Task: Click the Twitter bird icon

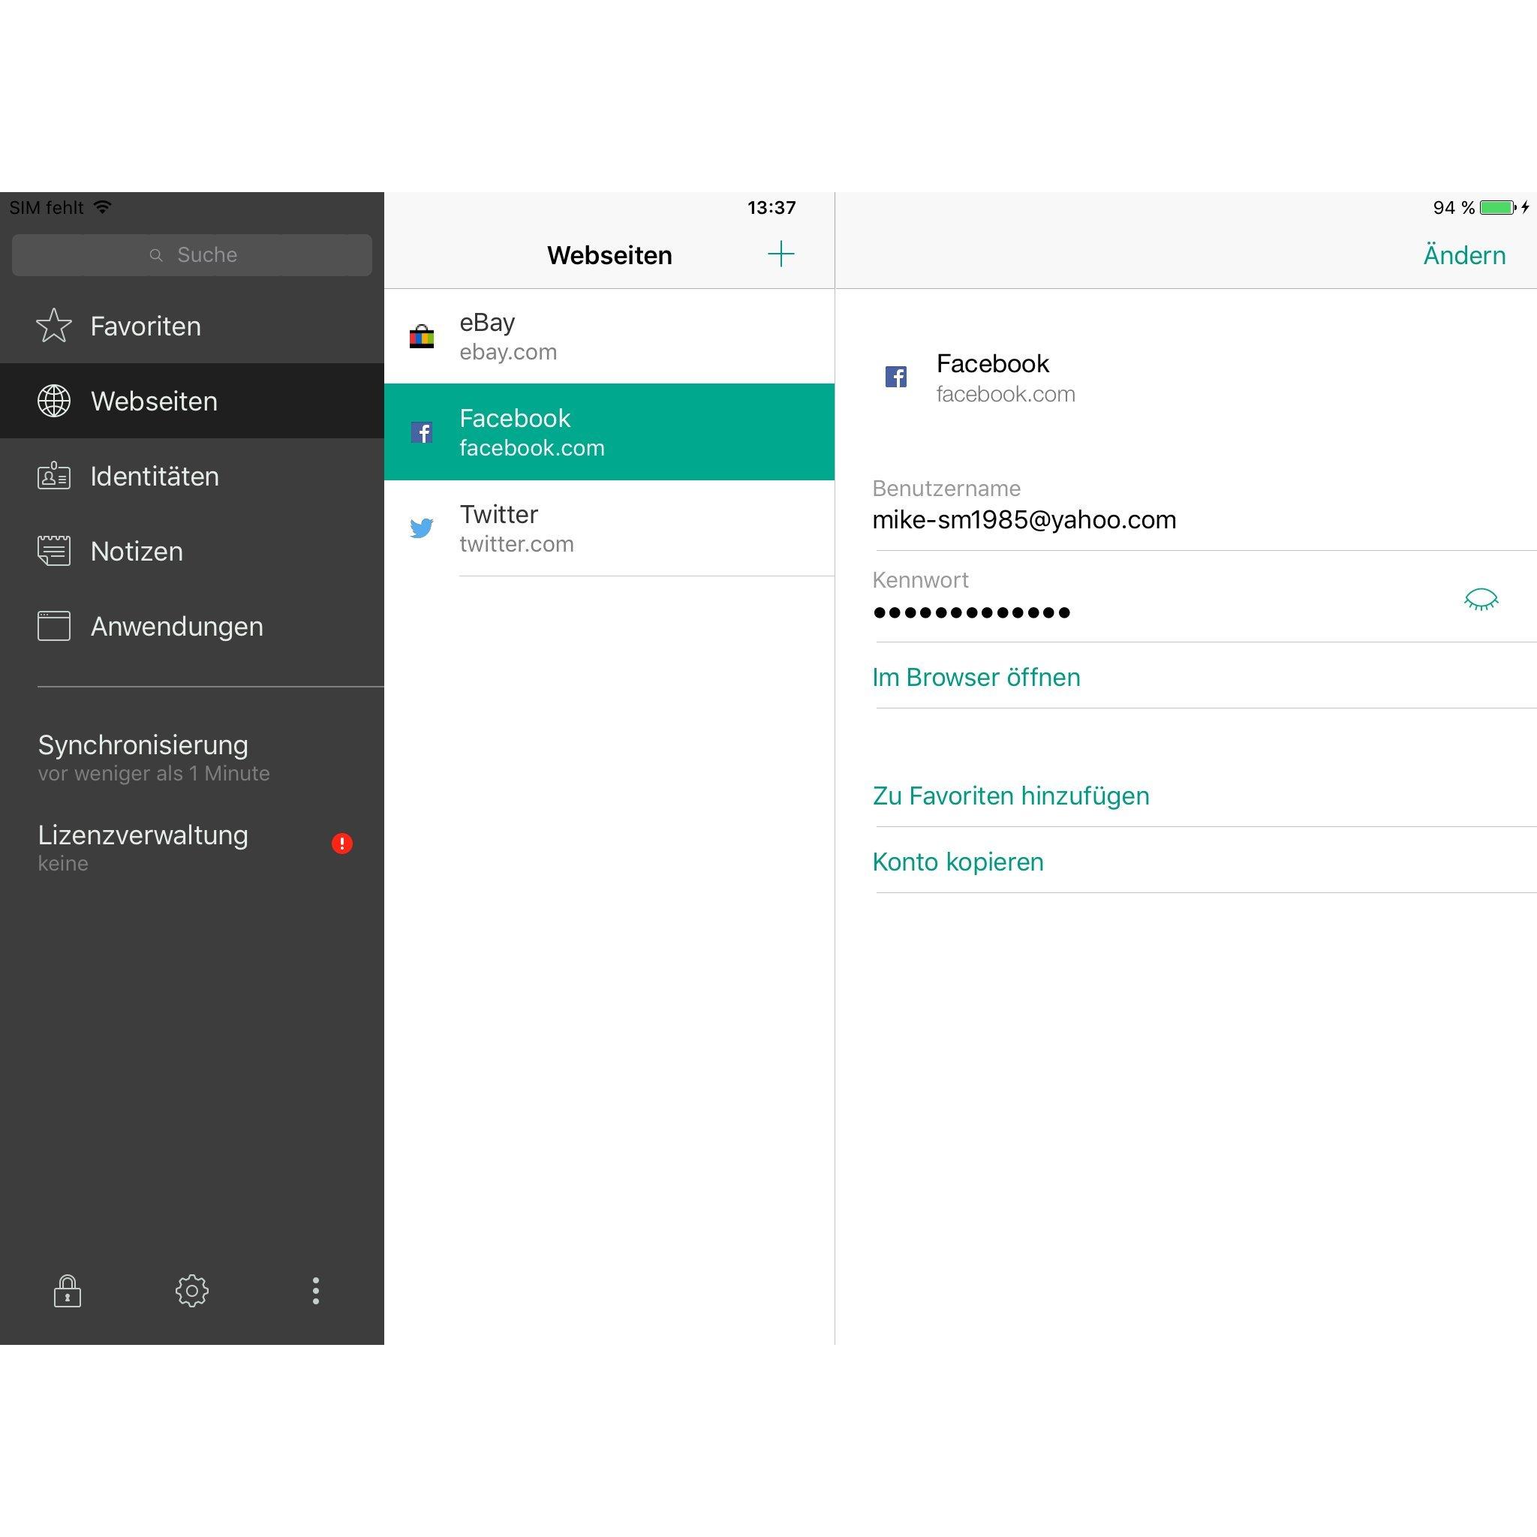Action: coord(422,528)
